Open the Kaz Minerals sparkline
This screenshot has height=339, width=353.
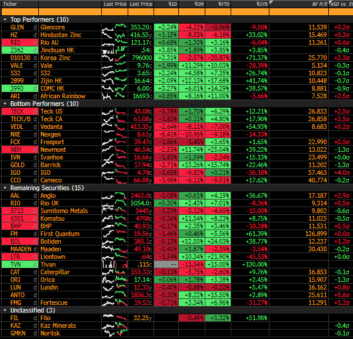click(x=114, y=325)
